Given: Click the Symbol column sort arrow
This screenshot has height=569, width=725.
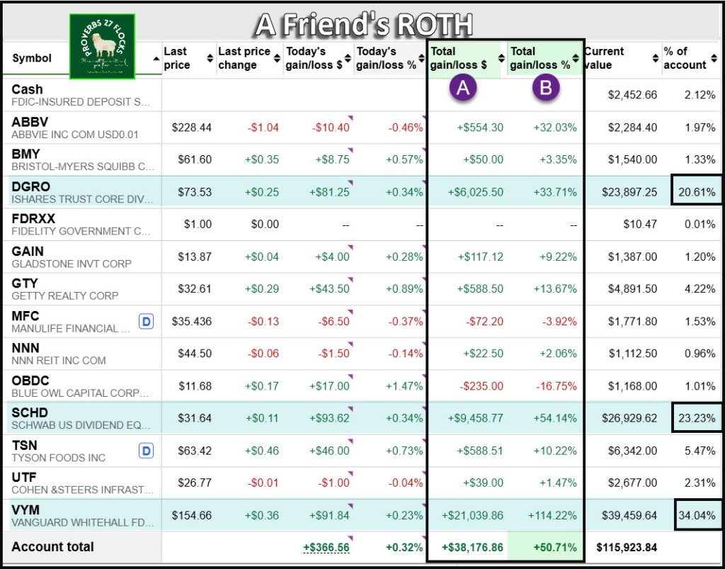Looking at the screenshot, I should 157,59.
